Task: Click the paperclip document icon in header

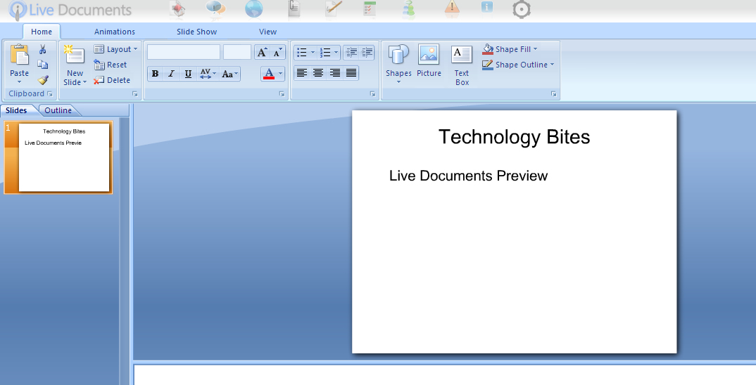Action: click(x=294, y=9)
